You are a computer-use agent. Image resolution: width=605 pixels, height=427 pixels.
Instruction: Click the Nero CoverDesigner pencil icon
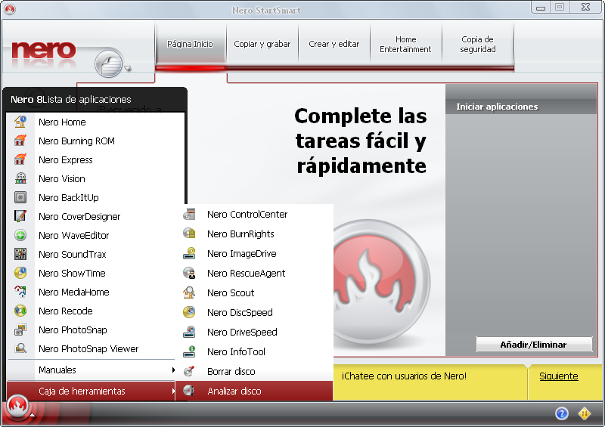[20, 216]
